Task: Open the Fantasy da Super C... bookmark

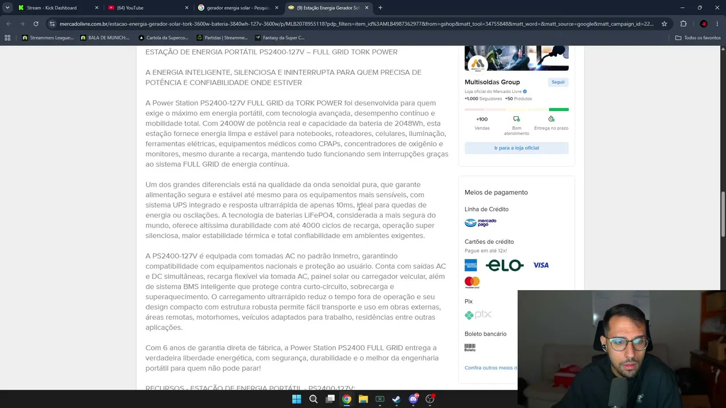Action: click(x=280, y=38)
